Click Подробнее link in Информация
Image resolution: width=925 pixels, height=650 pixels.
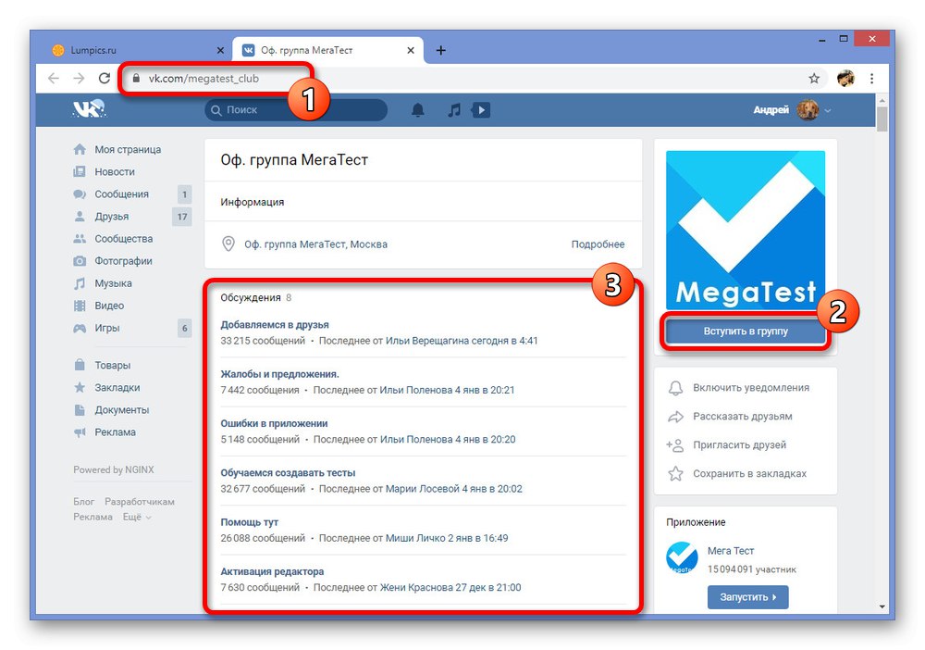pos(598,244)
